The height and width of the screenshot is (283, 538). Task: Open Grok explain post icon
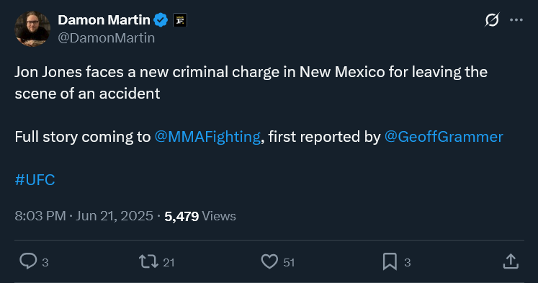coord(492,19)
